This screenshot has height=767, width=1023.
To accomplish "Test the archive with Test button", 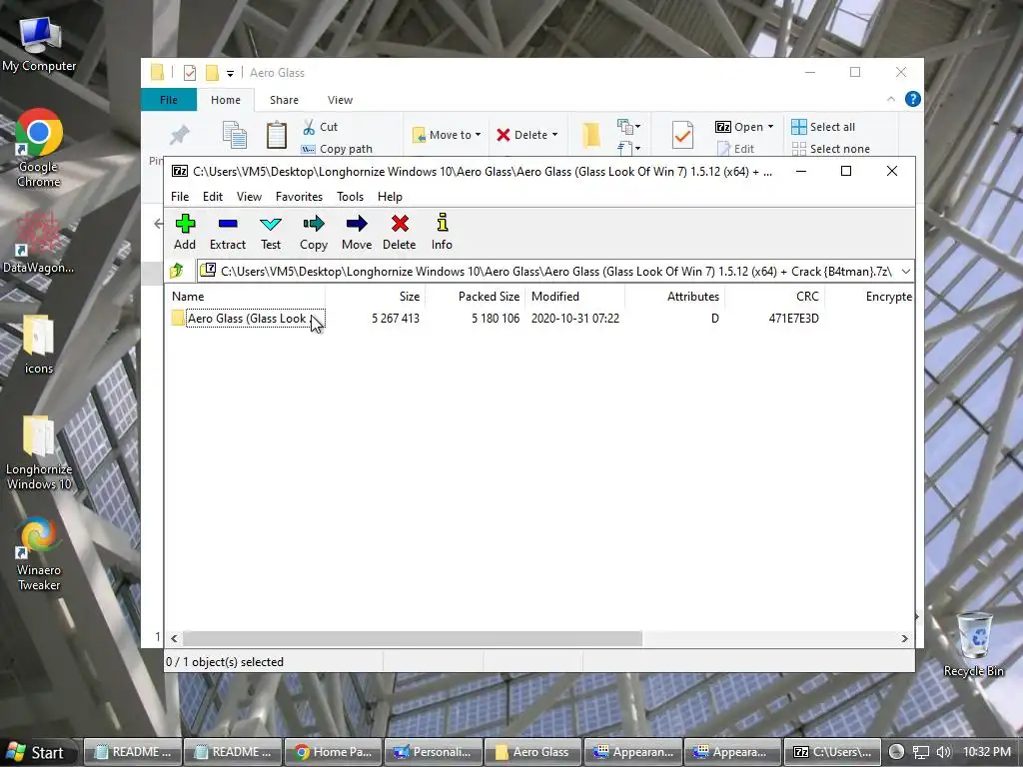I will pyautogui.click(x=271, y=232).
